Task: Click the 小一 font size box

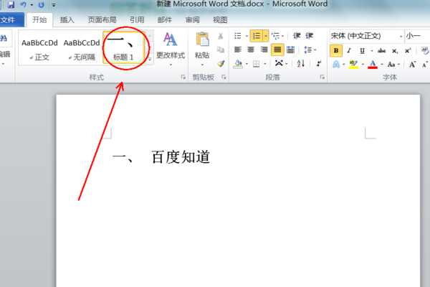Action: pyautogui.click(x=417, y=36)
